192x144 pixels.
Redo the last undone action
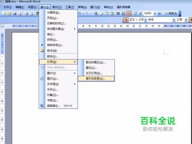pyautogui.click(x=87, y=13)
